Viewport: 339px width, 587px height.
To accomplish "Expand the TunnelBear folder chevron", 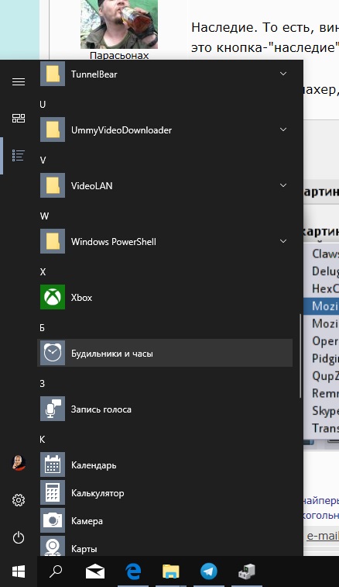I will point(283,74).
